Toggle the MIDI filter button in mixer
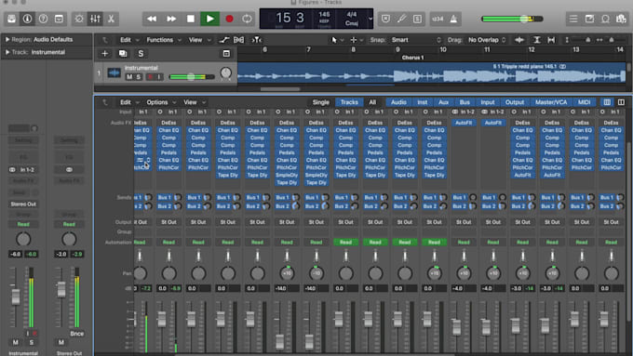Screen dimensions: 633x356 585,102
